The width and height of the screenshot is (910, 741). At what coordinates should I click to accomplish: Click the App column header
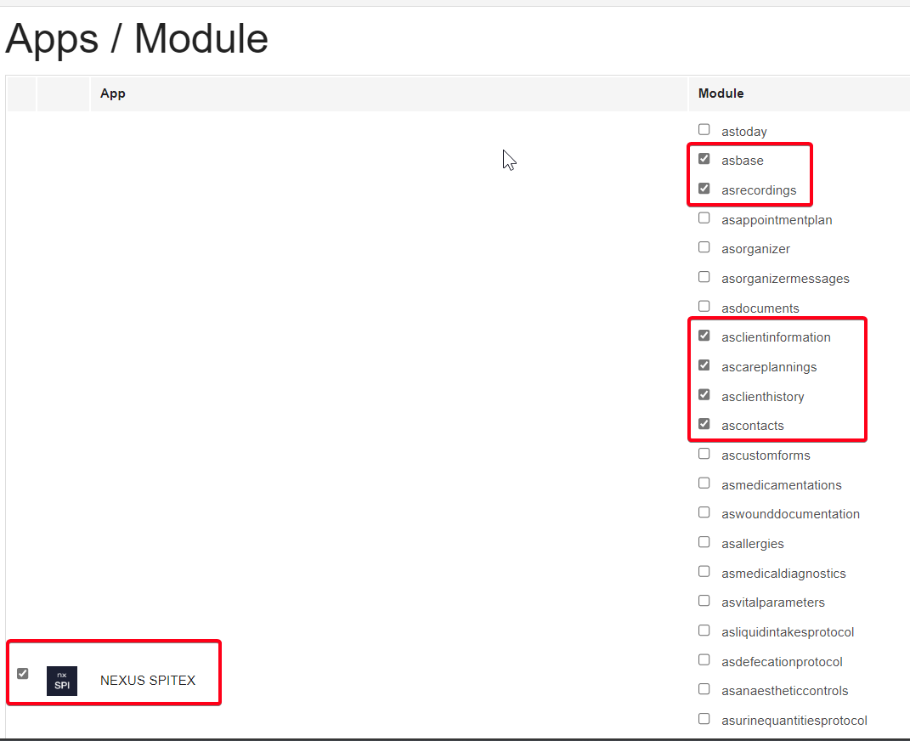pos(113,93)
